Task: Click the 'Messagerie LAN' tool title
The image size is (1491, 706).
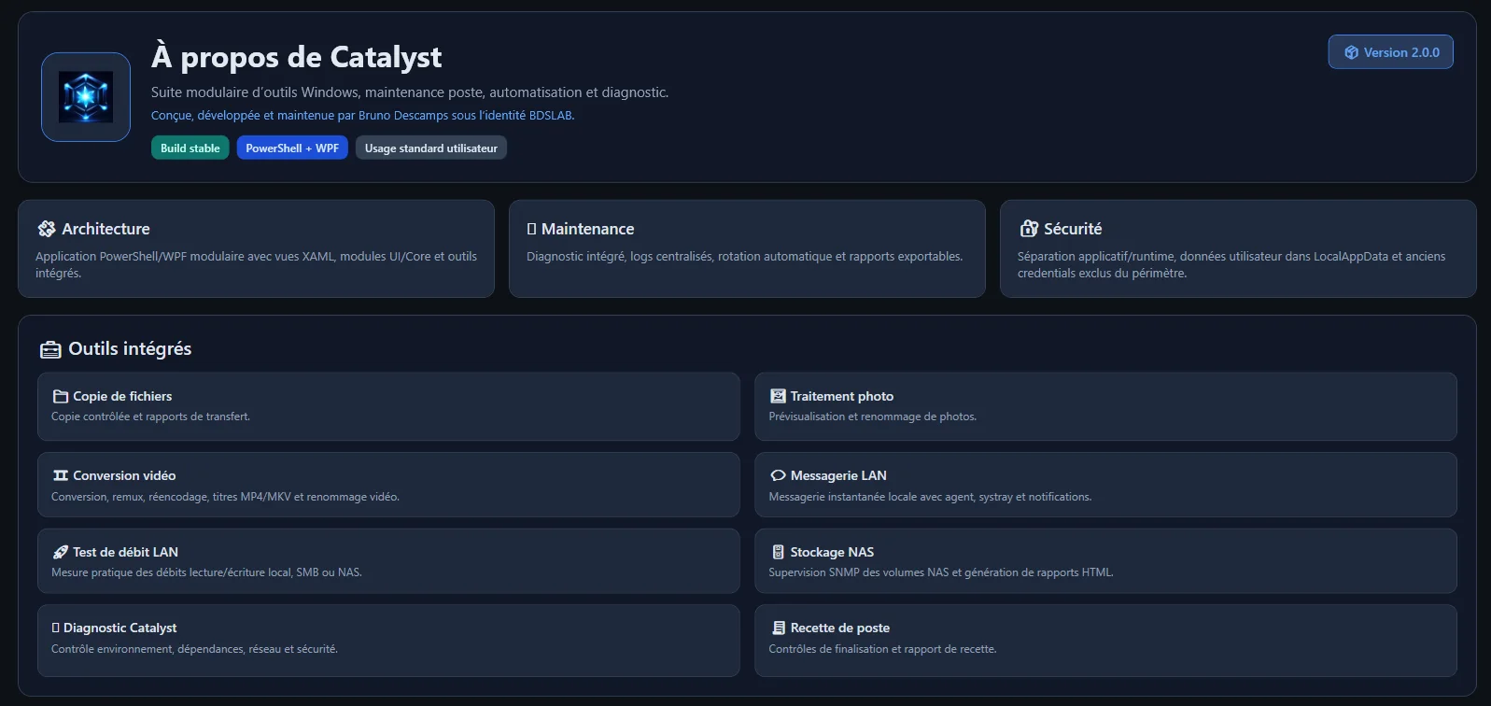Action: [x=838, y=475]
